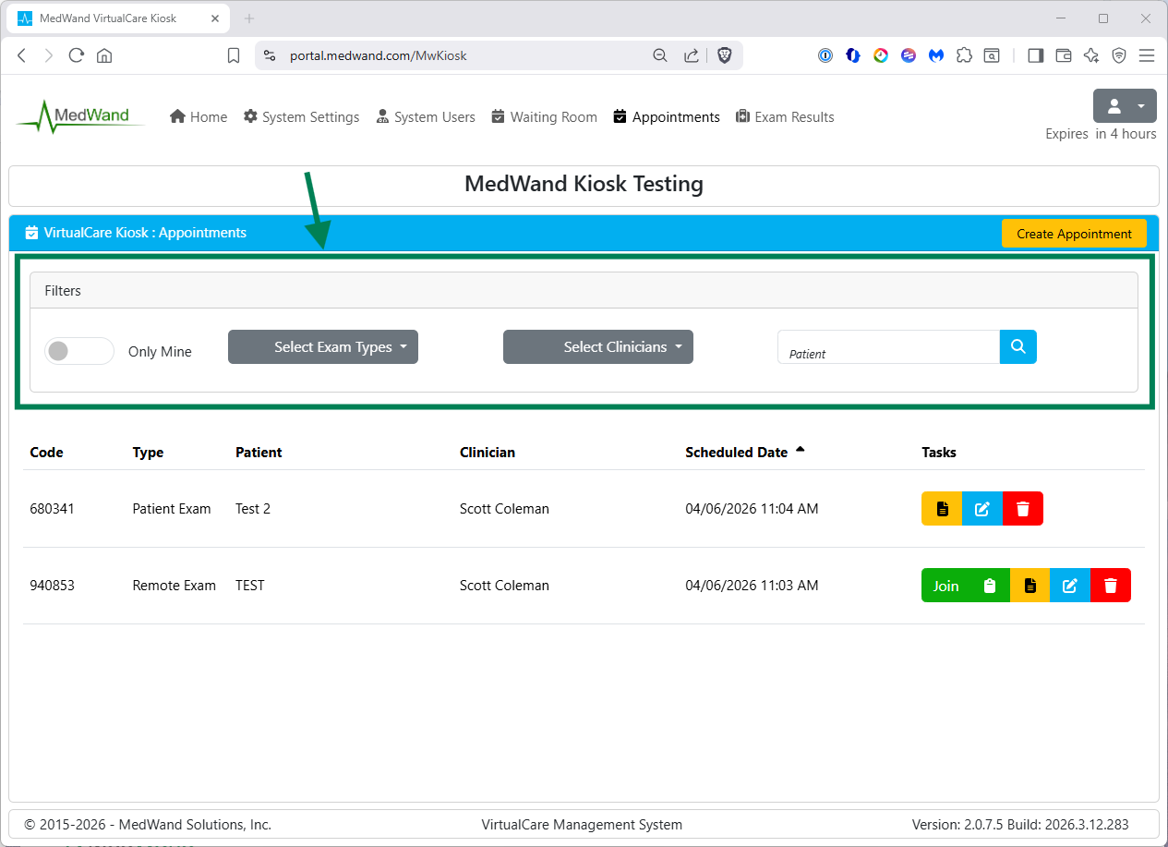Click the yellow document icon for appointment 680341
The image size is (1168, 847).
point(941,509)
